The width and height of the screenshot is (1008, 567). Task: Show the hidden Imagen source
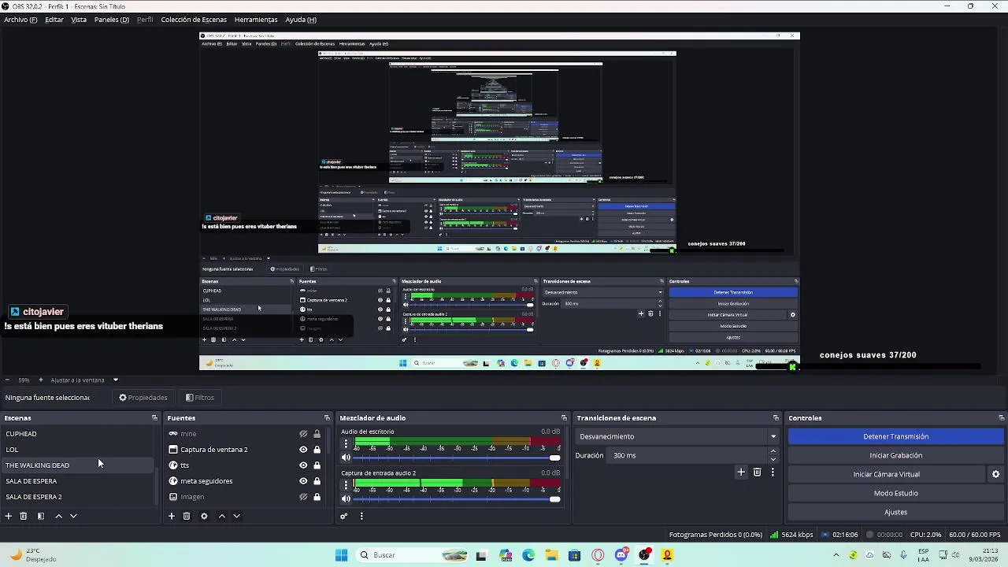303,497
